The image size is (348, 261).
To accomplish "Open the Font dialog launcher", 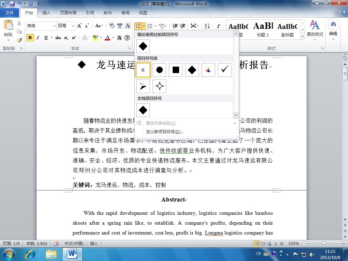I will tap(129, 48).
